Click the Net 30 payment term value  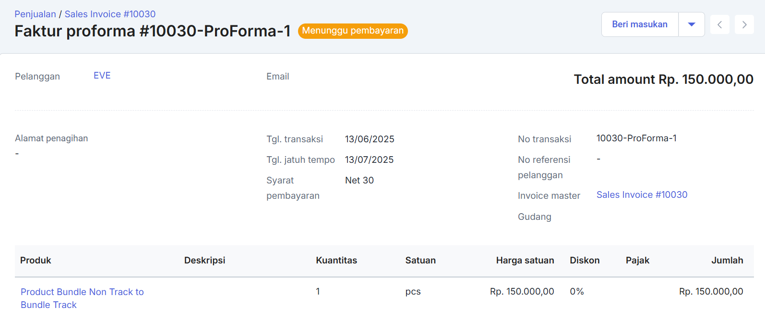pos(359,181)
